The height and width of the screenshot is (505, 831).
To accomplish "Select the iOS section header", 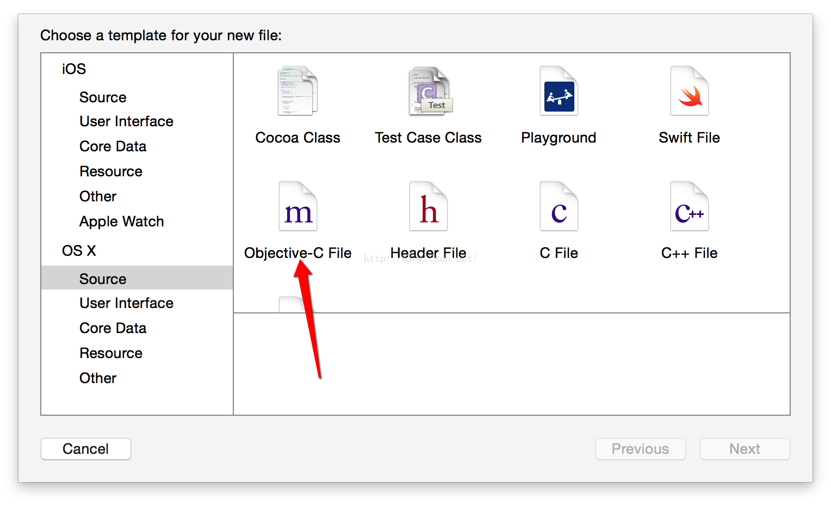I will click(x=74, y=69).
